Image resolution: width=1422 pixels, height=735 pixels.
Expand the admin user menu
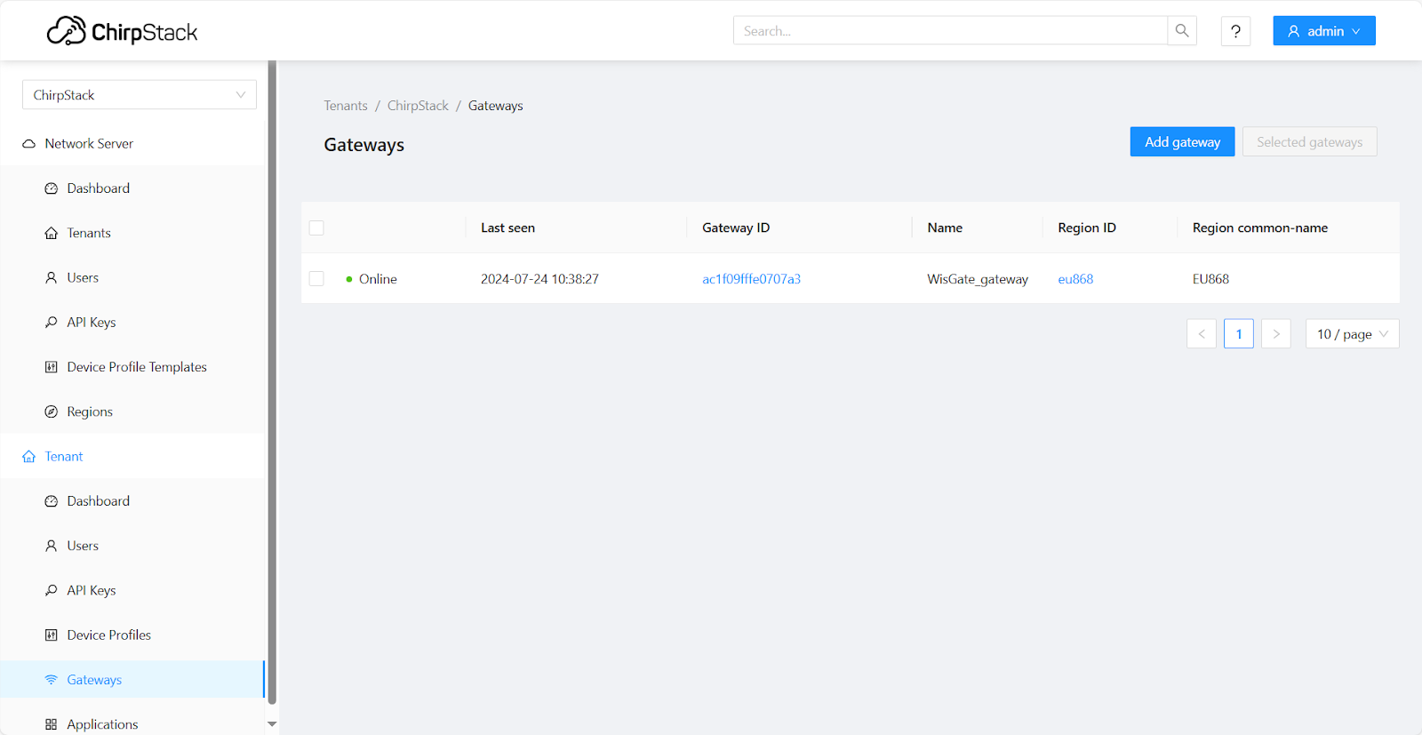coord(1323,31)
